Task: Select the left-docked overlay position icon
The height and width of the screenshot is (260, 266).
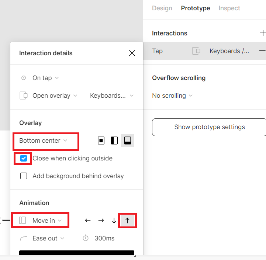Action: pos(114,141)
